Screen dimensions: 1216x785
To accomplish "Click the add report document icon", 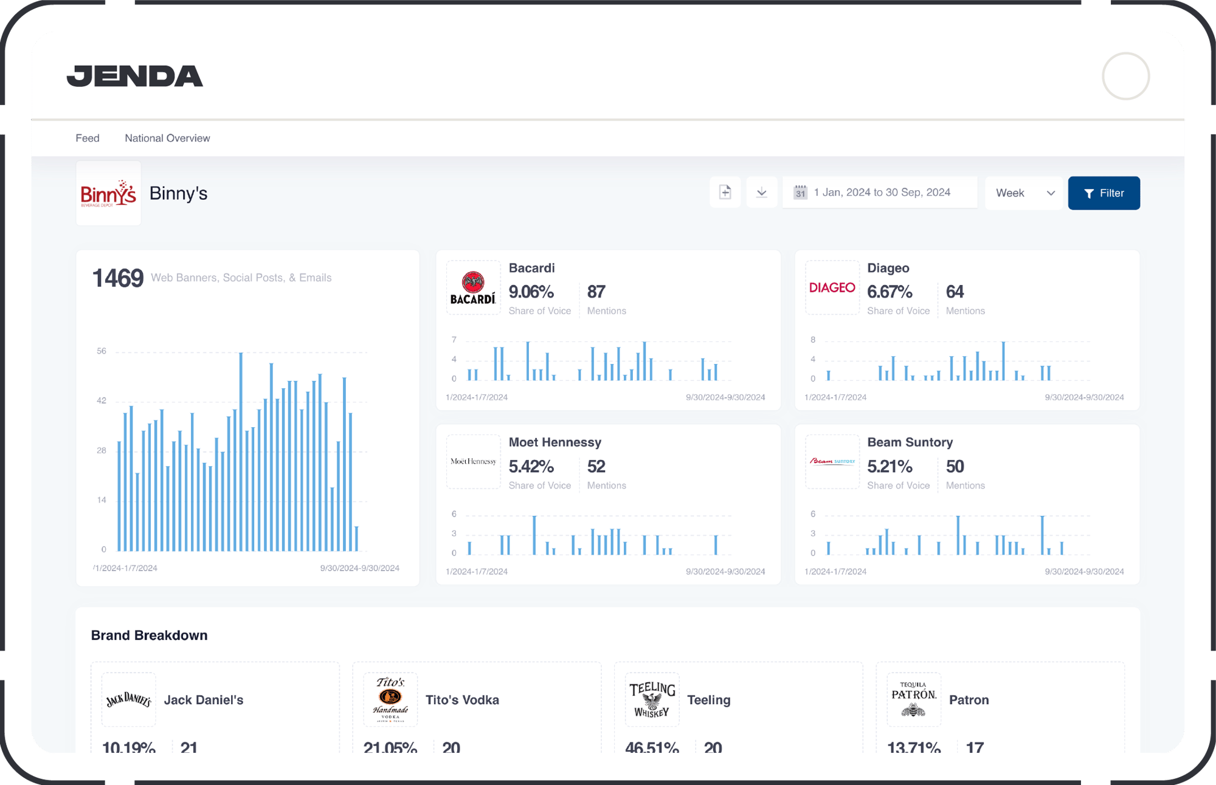I will tap(725, 193).
